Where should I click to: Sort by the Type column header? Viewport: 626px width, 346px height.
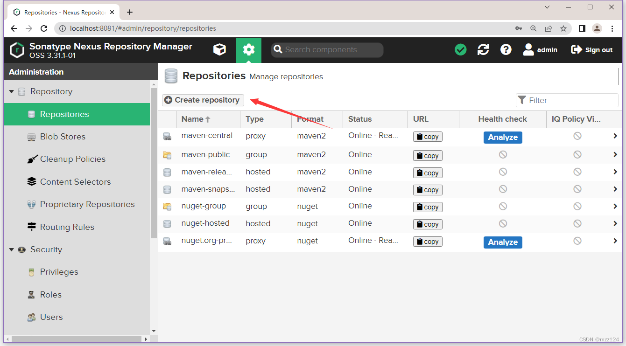tap(266, 119)
